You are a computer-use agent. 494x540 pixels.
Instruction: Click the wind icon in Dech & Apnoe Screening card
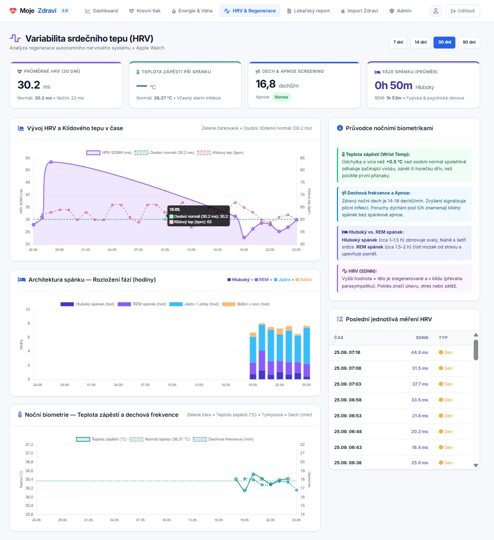(x=258, y=71)
